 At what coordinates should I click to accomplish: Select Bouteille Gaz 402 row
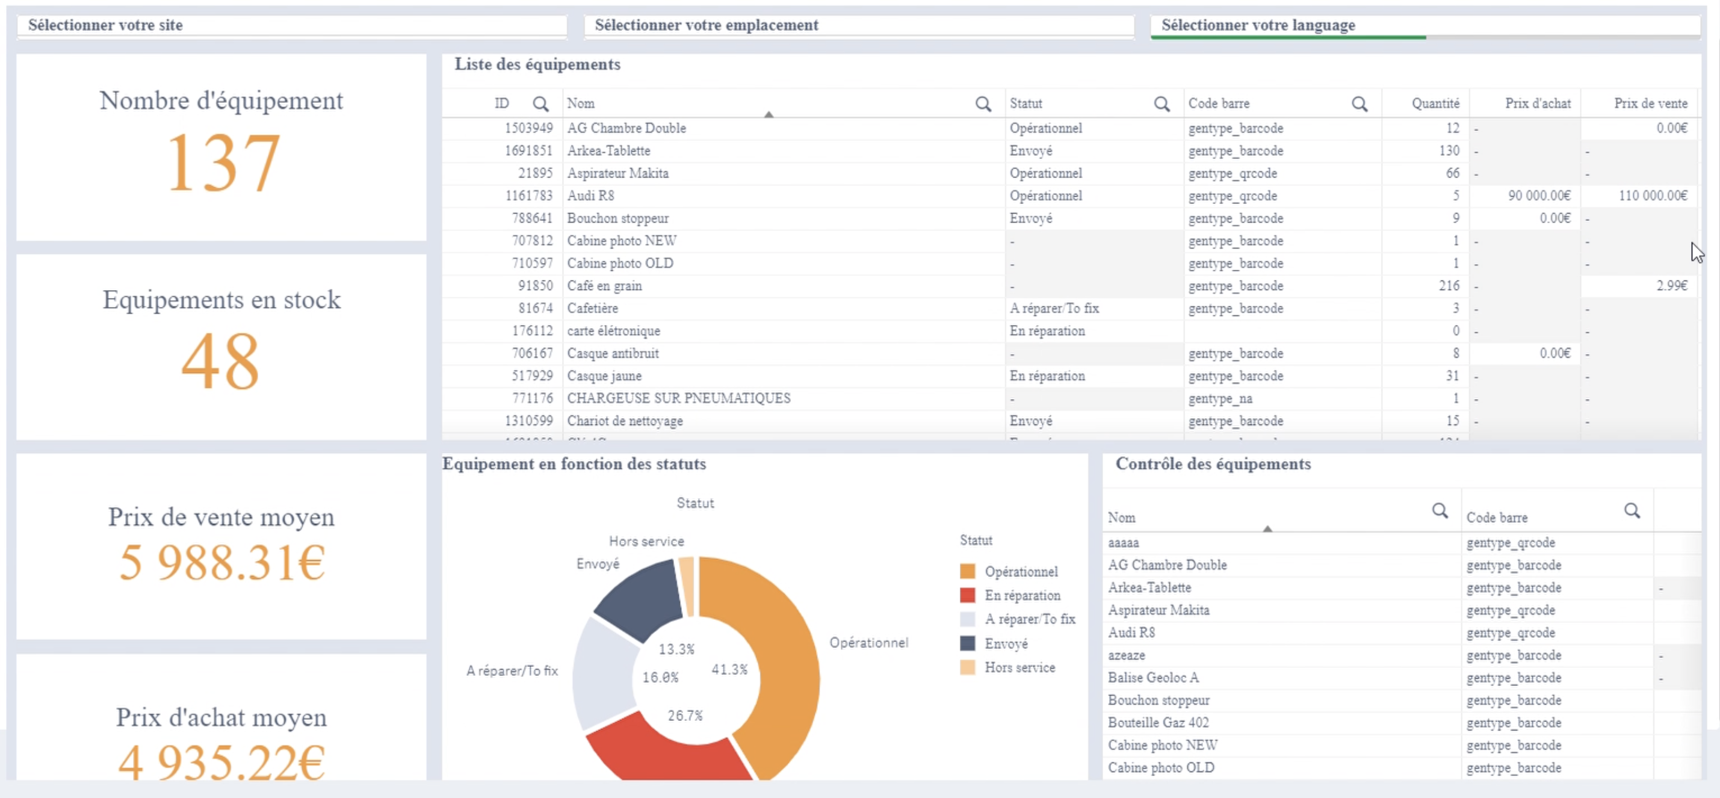[x=1402, y=723]
